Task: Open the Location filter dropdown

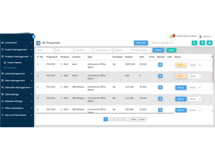Action: click(83, 50)
